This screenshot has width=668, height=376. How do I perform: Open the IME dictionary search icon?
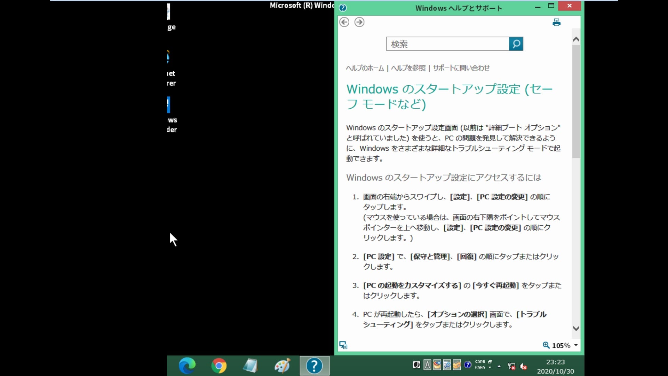coord(447,365)
